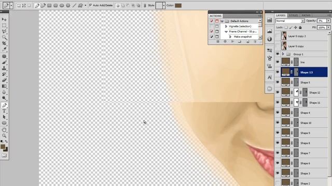Show Layer 0 copy 2 layer
The height and width of the screenshot is (186, 332).
tap(278, 36)
